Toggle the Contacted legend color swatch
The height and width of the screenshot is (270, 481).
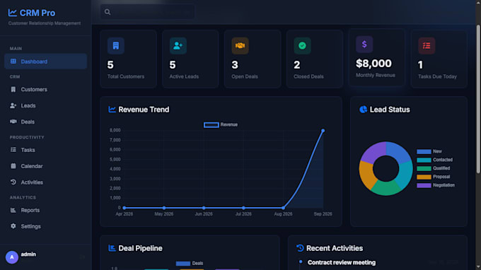point(424,160)
